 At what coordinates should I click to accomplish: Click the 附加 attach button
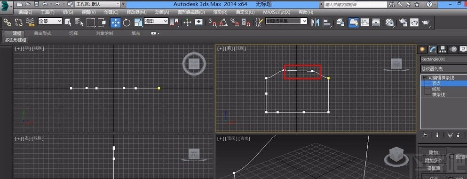(x=433, y=152)
